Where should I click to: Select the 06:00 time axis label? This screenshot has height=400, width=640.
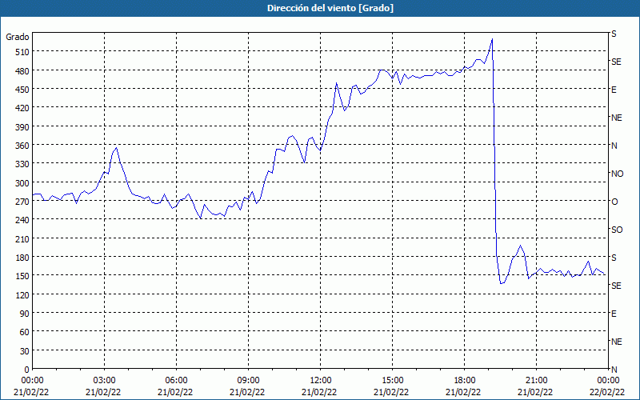176,381
